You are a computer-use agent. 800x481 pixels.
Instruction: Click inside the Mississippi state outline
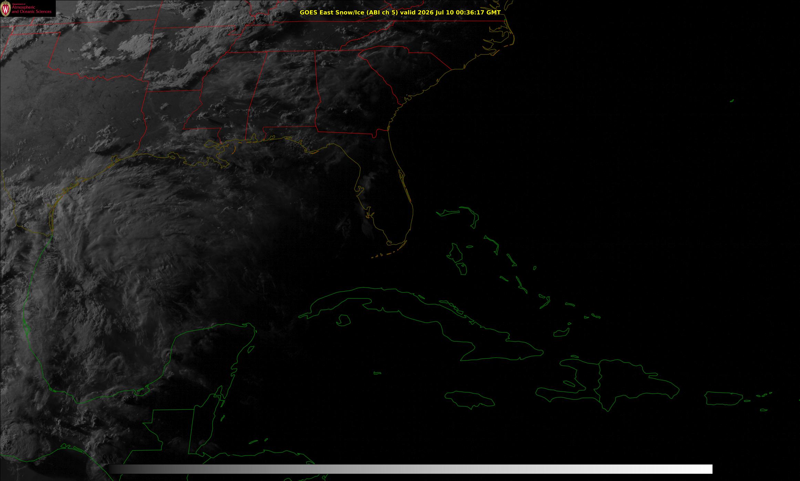click(x=224, y=96)
